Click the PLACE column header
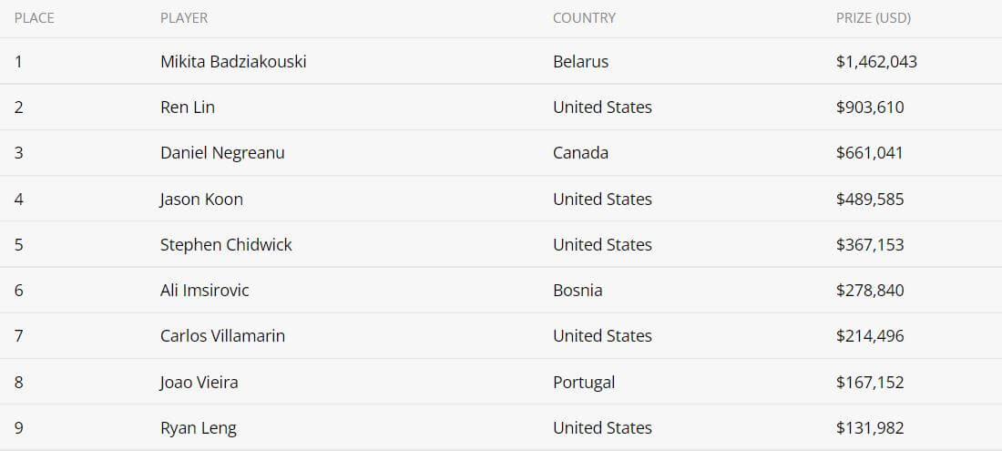Screen dimensions: 1002x451 click(x=34, y=18)
